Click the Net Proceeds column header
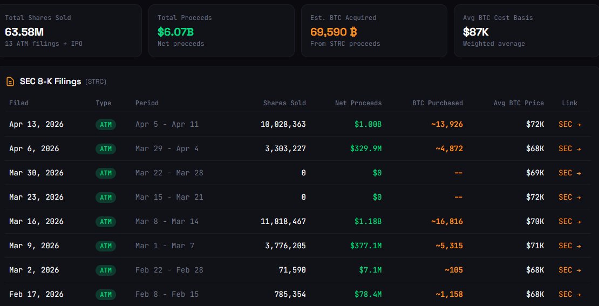This screenshot has width=599, height=306. (x=358, y=103)
